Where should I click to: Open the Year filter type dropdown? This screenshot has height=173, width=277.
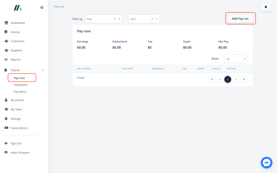119,19
